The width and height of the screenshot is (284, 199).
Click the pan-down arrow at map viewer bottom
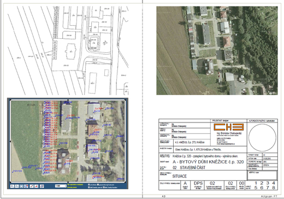[68, 182]
